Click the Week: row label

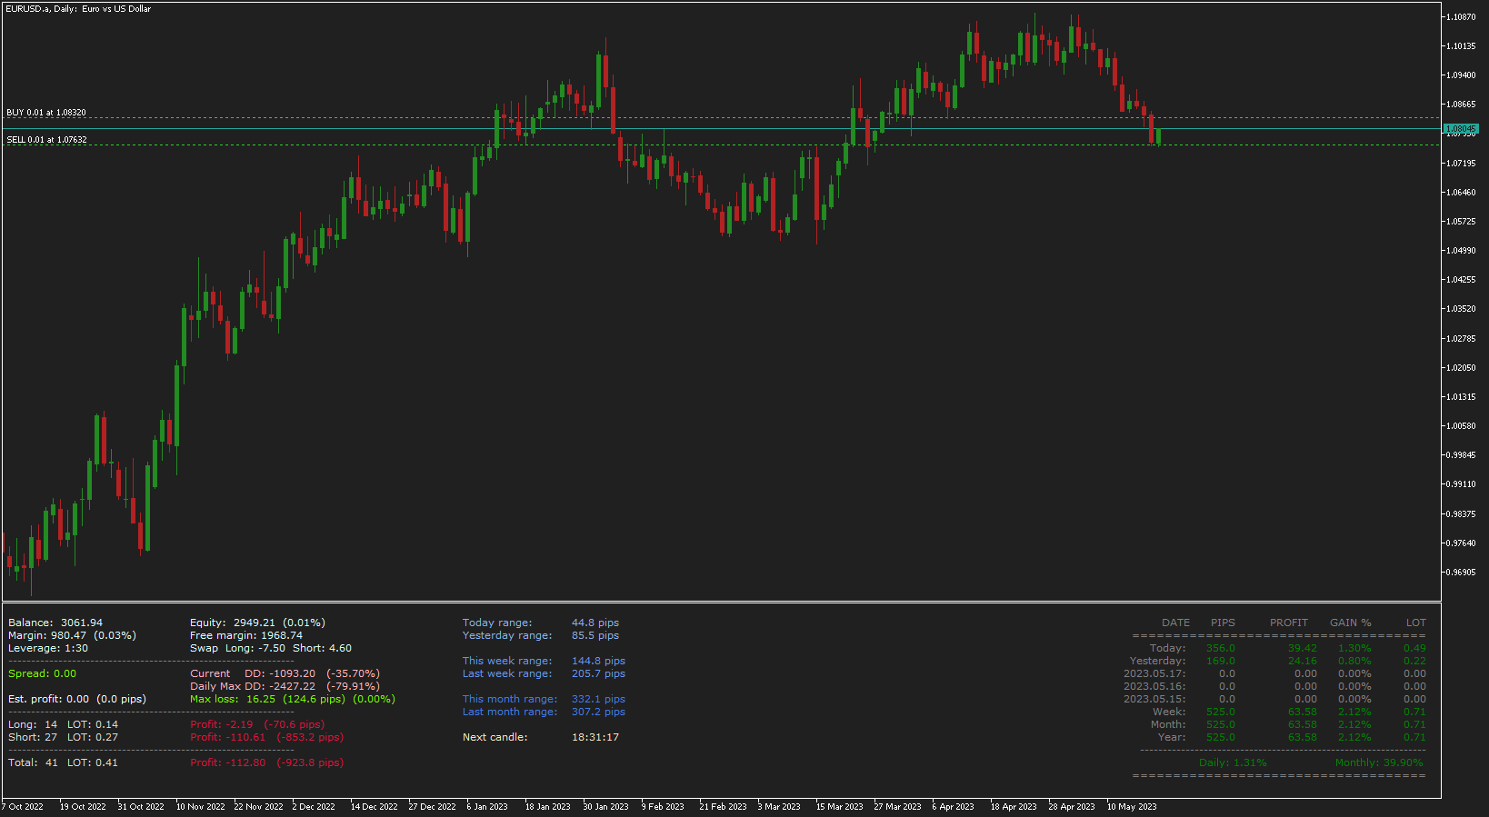(1169, 712)
